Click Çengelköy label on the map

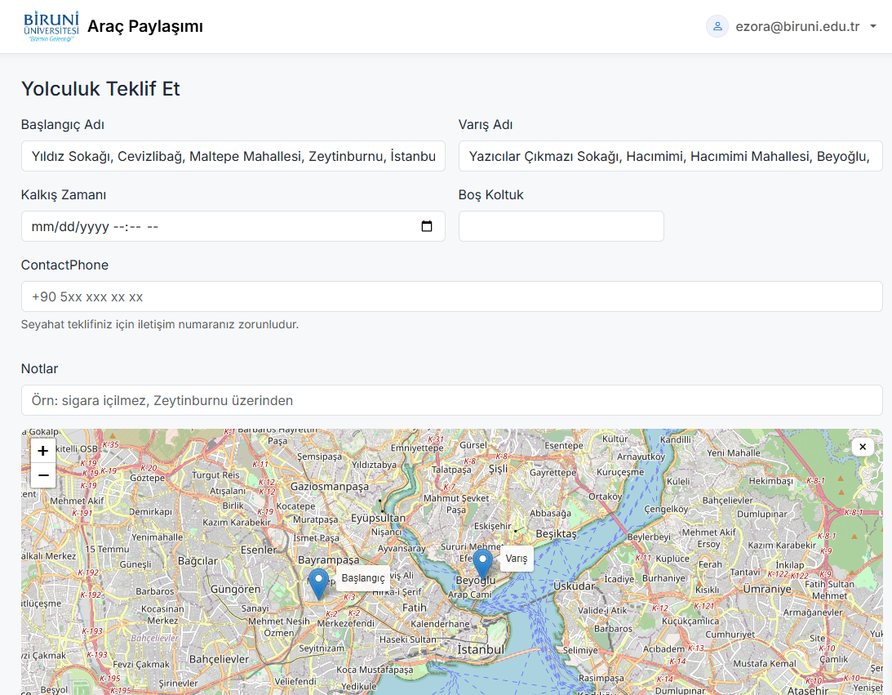tap(666, 509)
